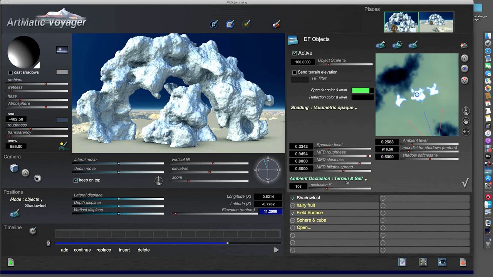Select the hairy fruit object radio
This screenshot has height=277, width=493.
click(293, 206)
